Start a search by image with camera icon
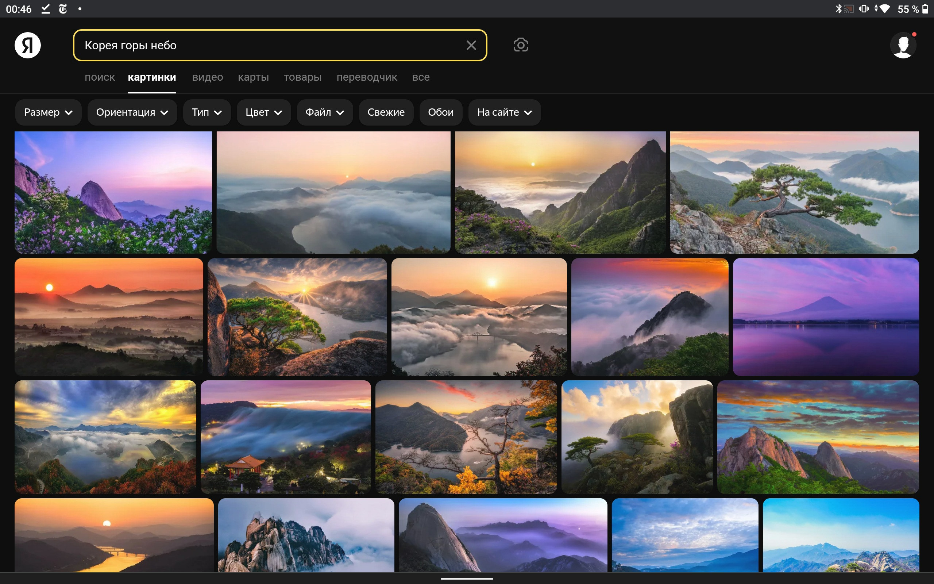This screenshot has height=584, width=934. [x=521, y=45]
